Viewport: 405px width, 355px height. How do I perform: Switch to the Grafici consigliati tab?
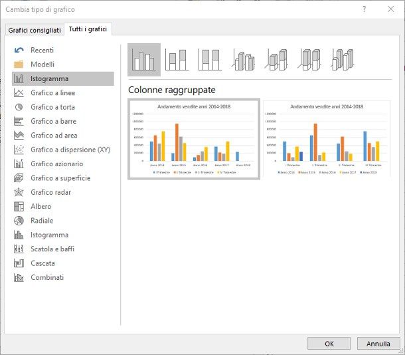pyautogui.click(x=35, y=31)
